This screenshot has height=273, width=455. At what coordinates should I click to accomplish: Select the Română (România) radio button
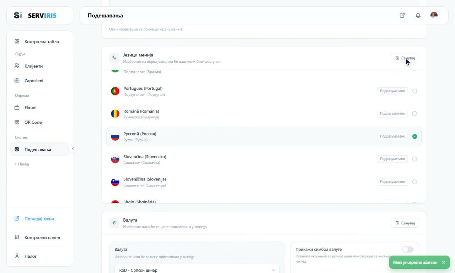[414, 114]
